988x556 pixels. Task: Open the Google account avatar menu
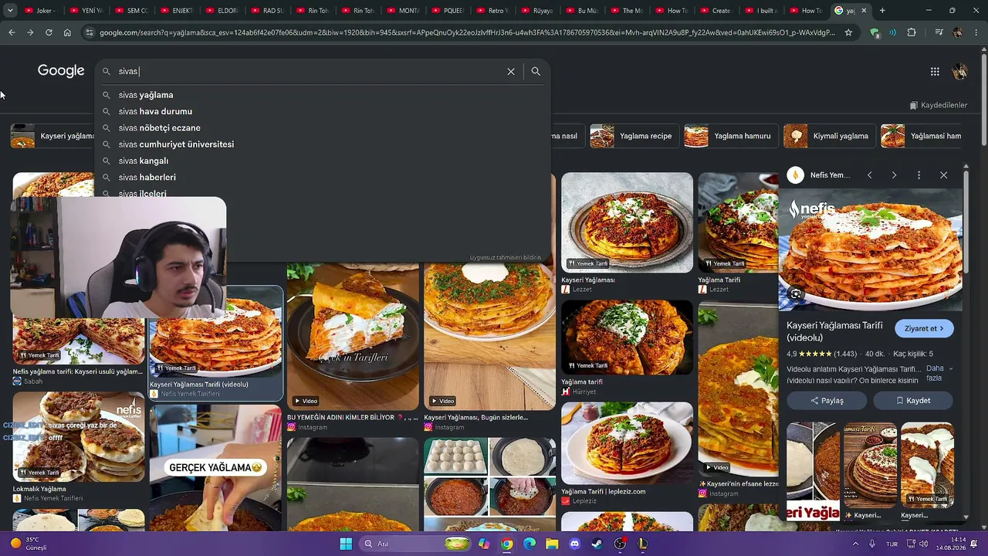pyautogui.click(x=959, y=71)
